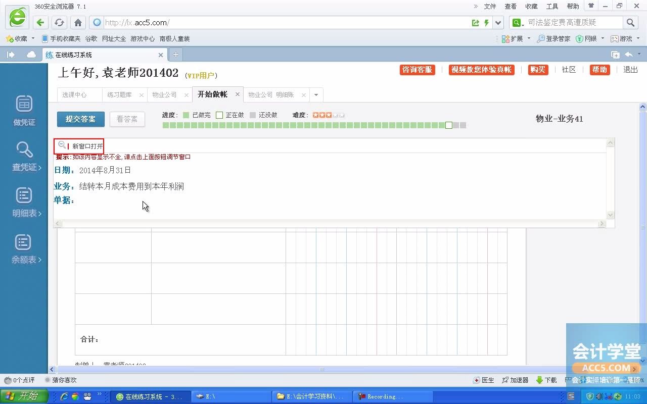Open the skin (shirt) icon in title bar
The image size is (647, 404).
click(x=591, y=6)
